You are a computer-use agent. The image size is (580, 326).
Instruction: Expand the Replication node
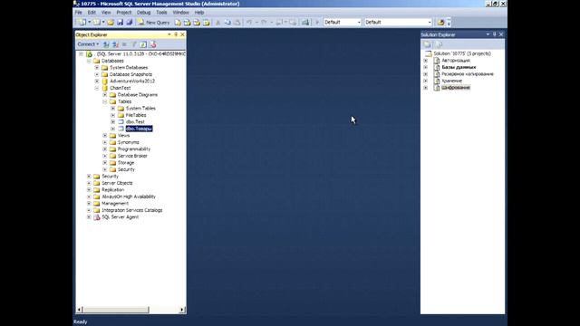point(89,190)
